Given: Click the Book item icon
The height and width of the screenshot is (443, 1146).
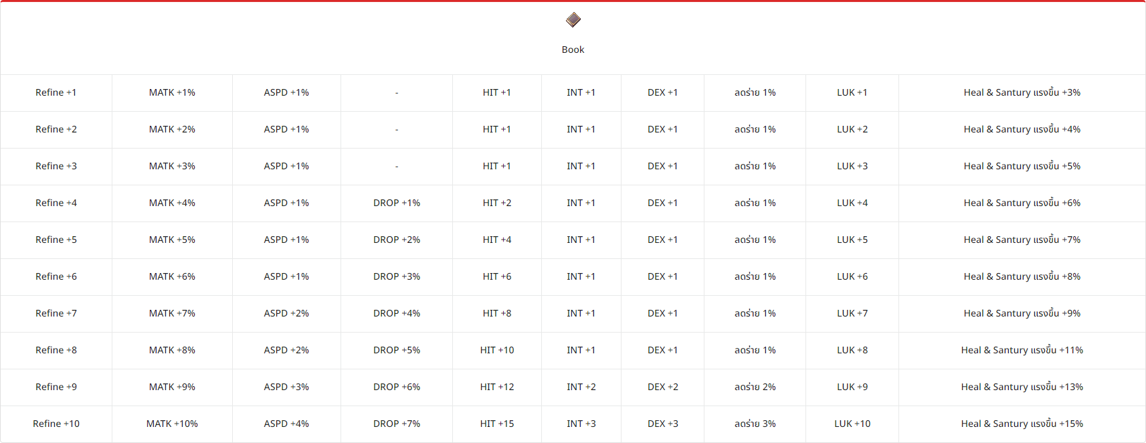Looking at the screenshot, I should click(x=573, y=20).
